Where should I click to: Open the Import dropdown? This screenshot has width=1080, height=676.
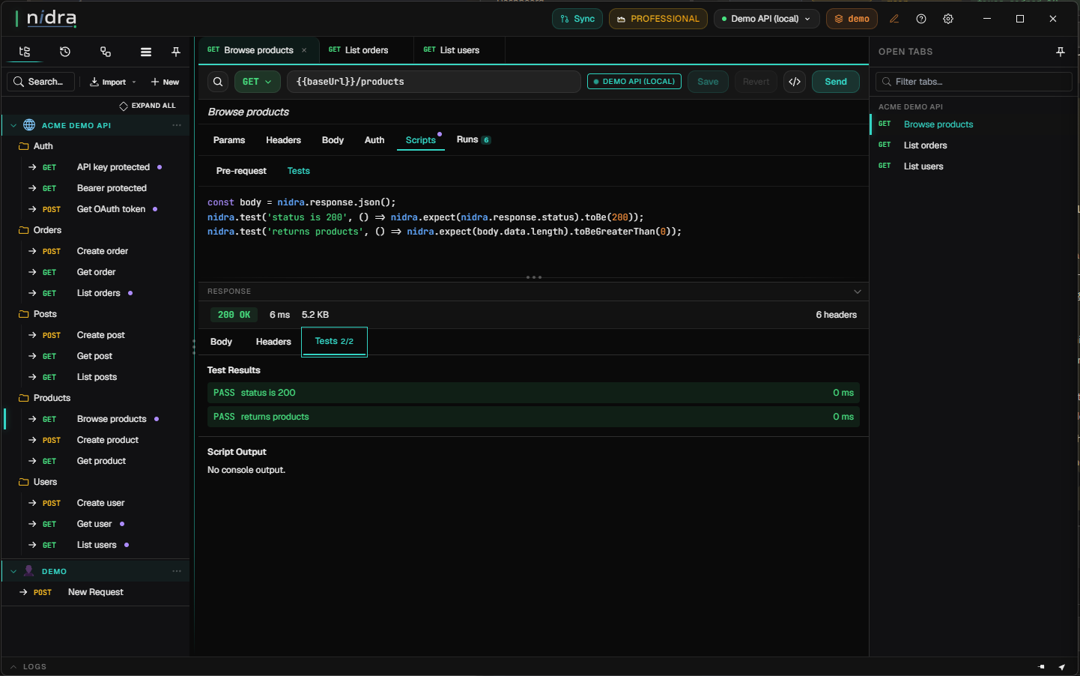pyautogui.click(x=113, y=82)
